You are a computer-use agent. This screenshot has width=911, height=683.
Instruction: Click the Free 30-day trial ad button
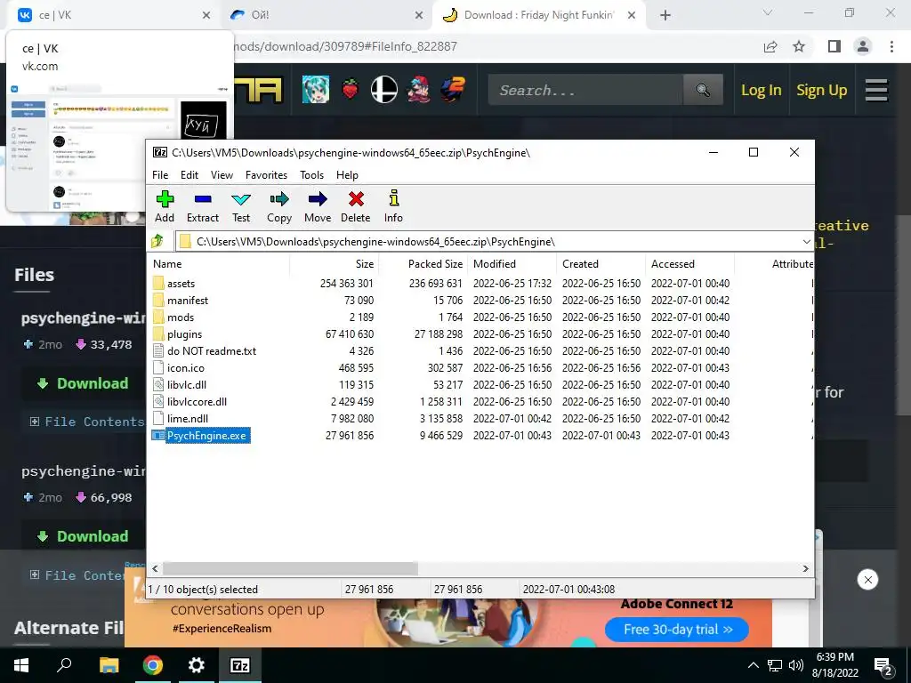click(x=677, y=630)
